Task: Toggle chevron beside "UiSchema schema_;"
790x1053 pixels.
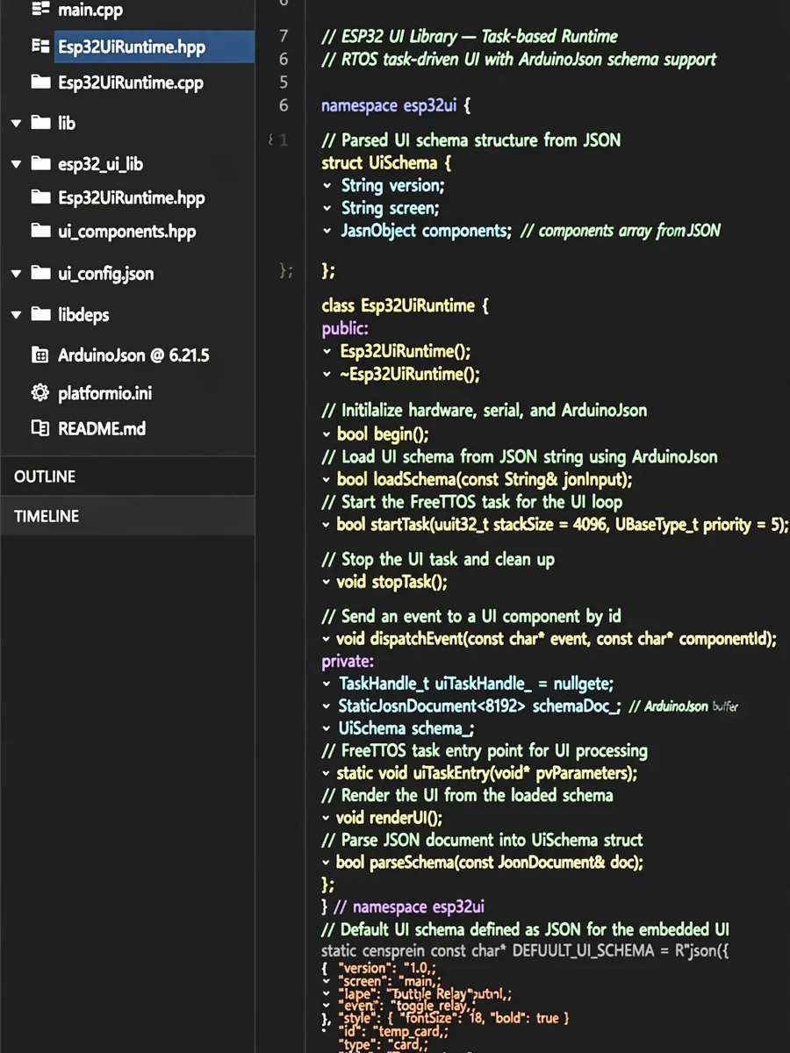Action: [x=327, y=728]
